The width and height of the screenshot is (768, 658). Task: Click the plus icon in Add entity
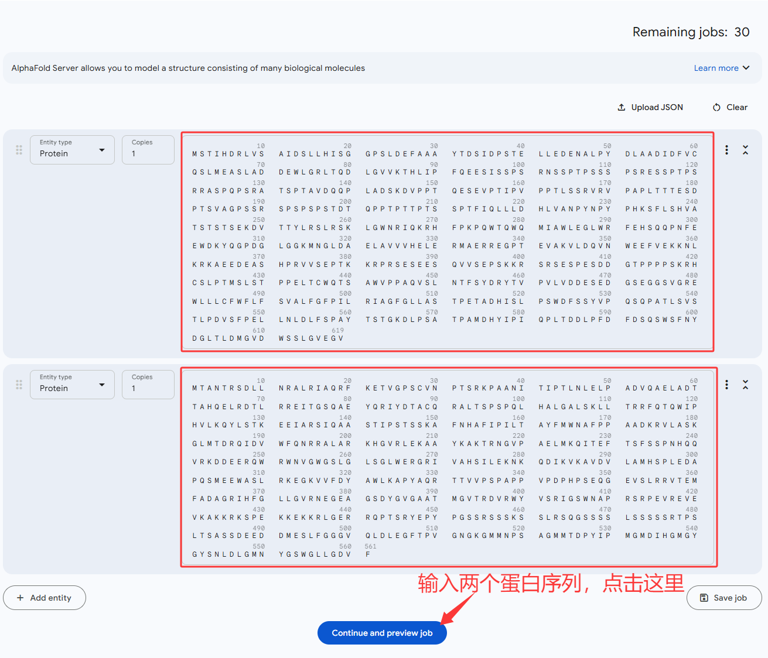(x=21, y=598)
